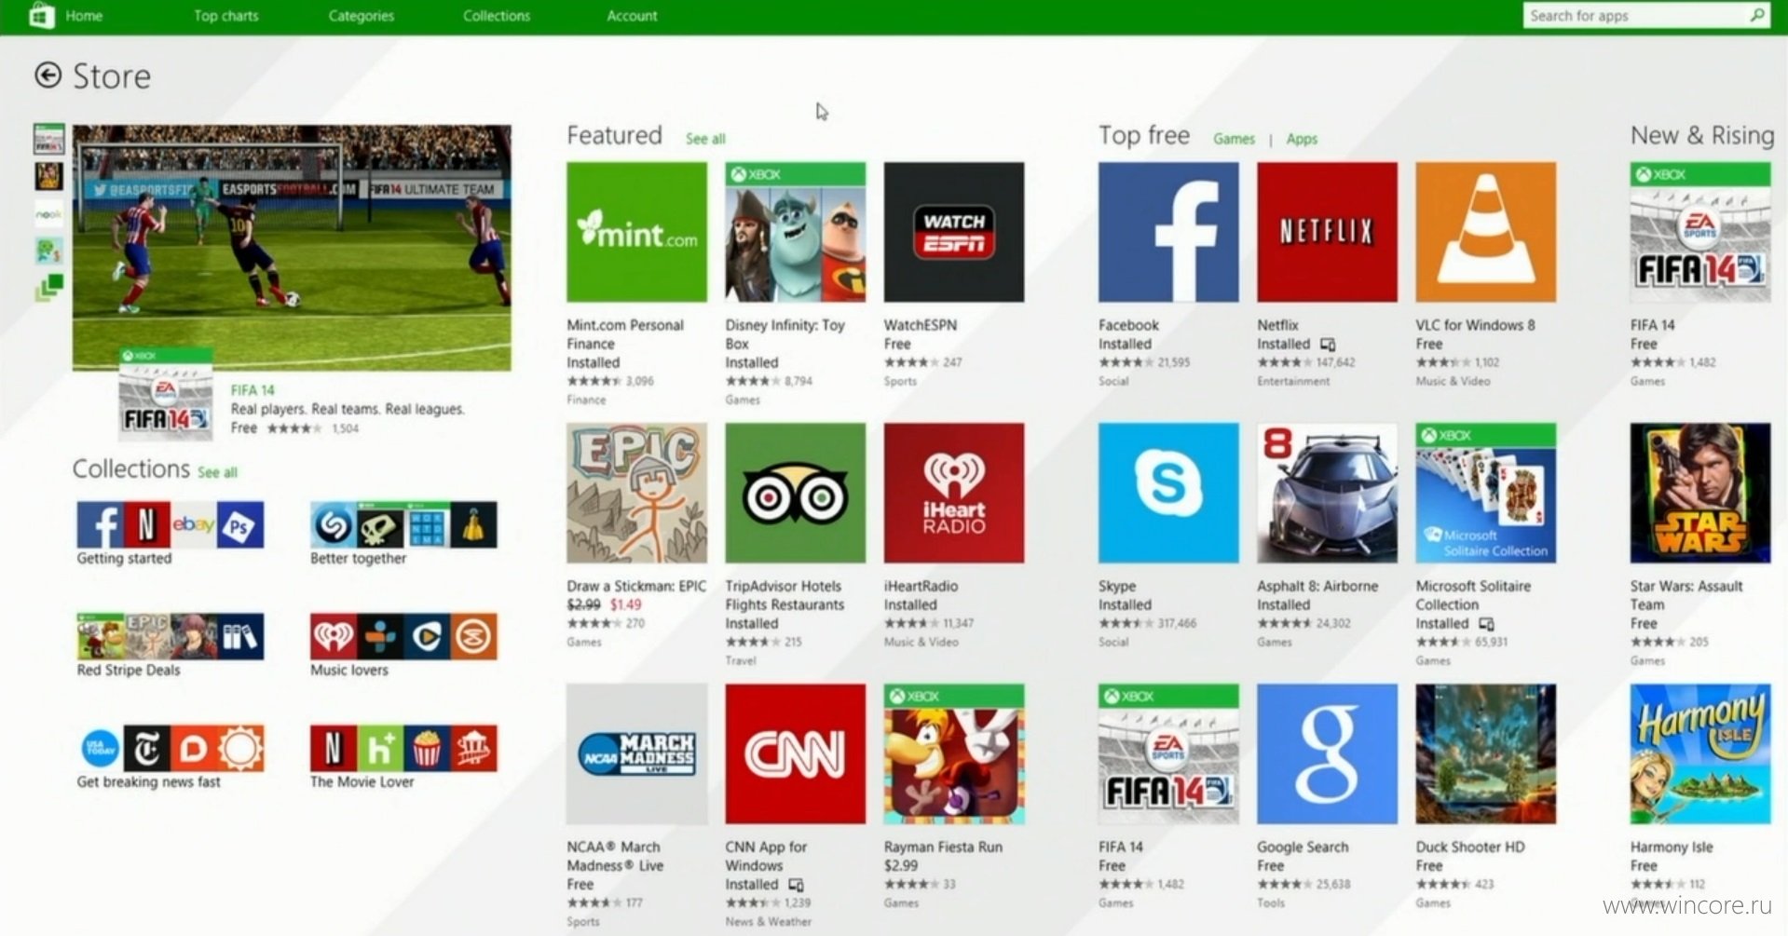
Task: Open the Get breaking news fast collection
Action: pyautogui.click(x=171, y=757)
